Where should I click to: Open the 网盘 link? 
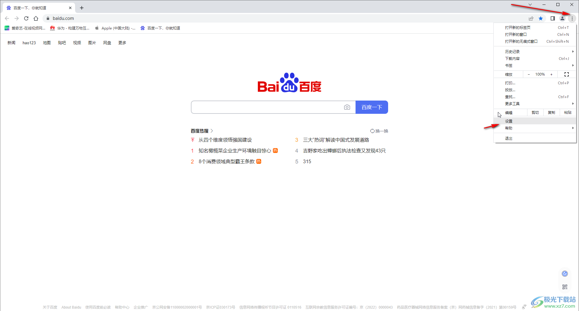[107, 43]
